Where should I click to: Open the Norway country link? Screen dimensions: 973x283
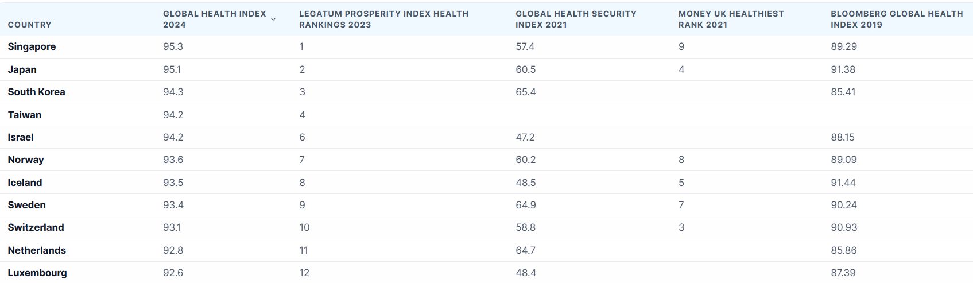point(26,160)
